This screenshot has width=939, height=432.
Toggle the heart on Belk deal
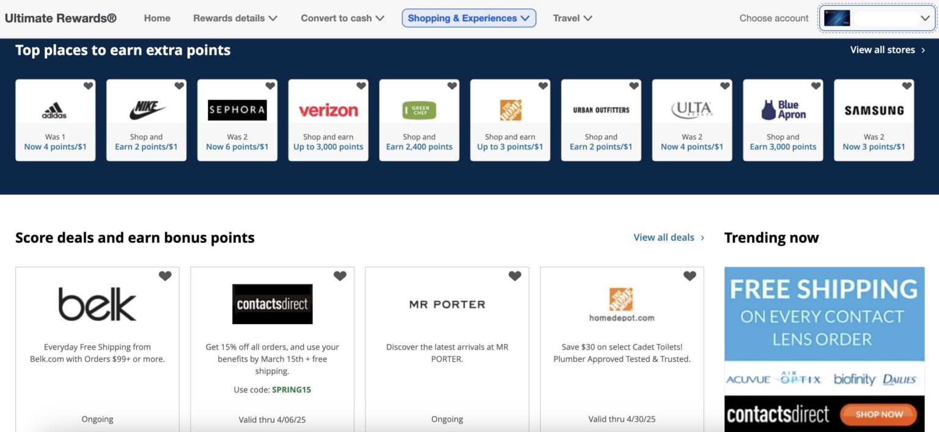[165, 276]
